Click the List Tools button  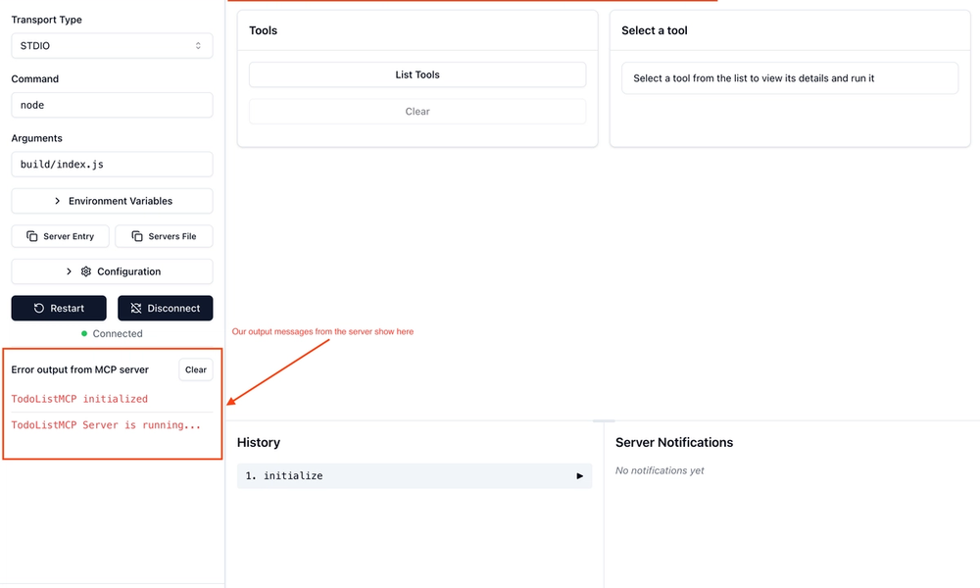click(x=417, y=74)
